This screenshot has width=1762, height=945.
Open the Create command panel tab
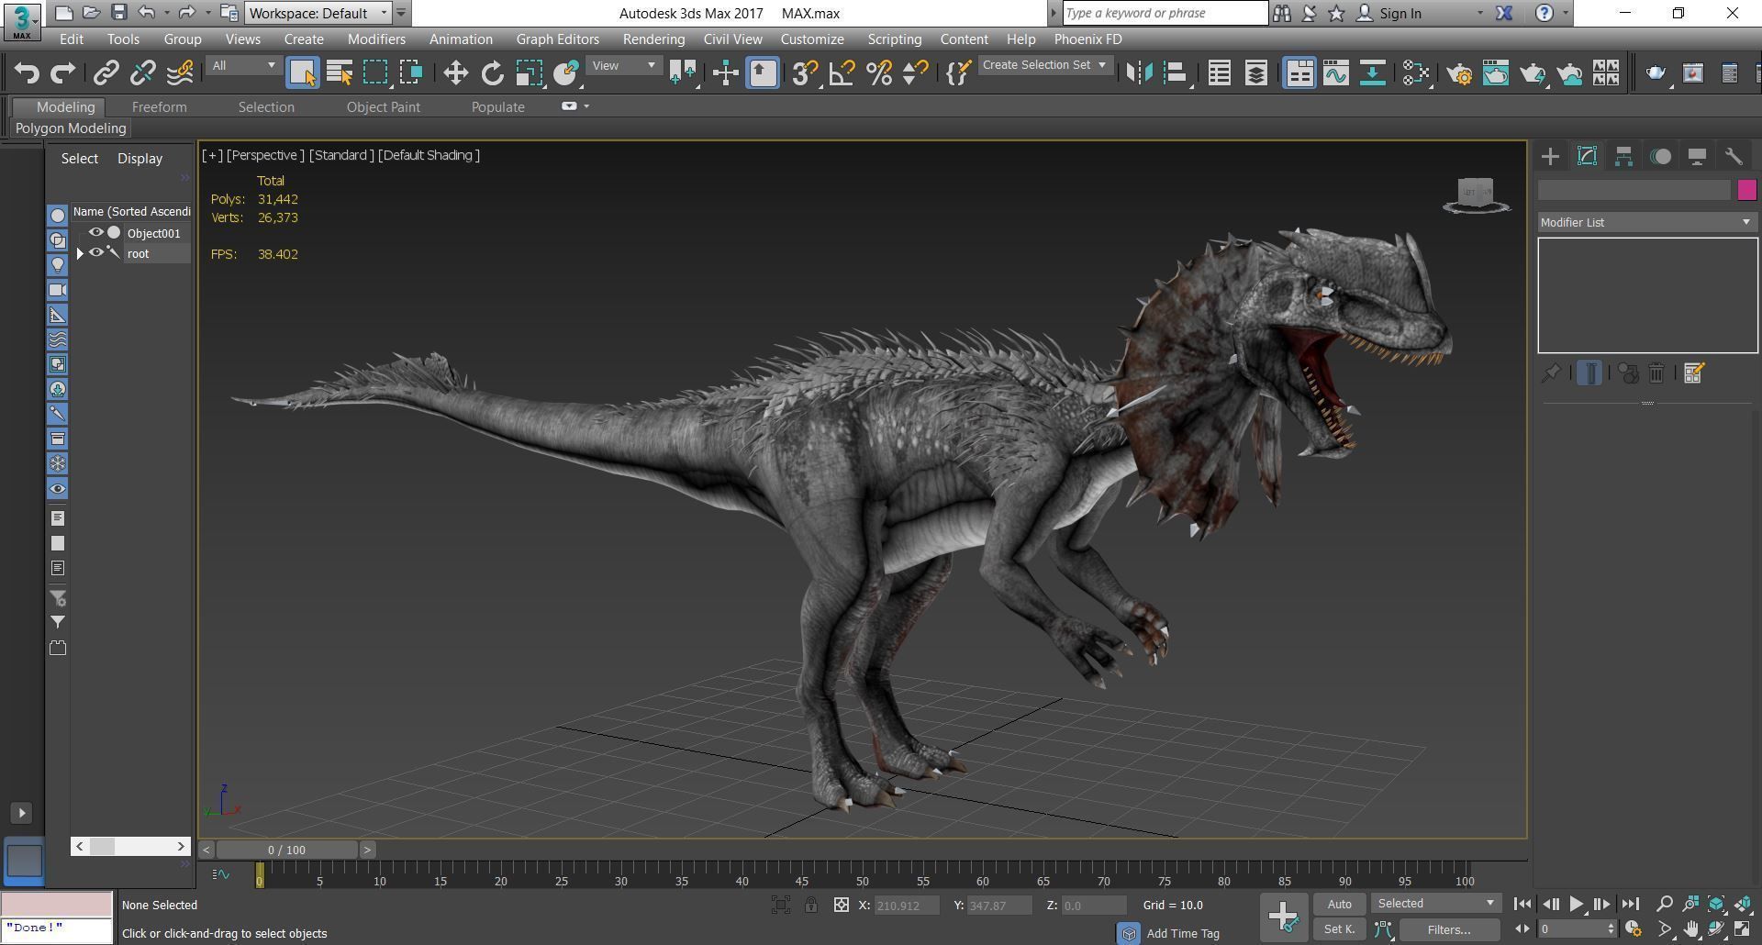pos(1550,156)
